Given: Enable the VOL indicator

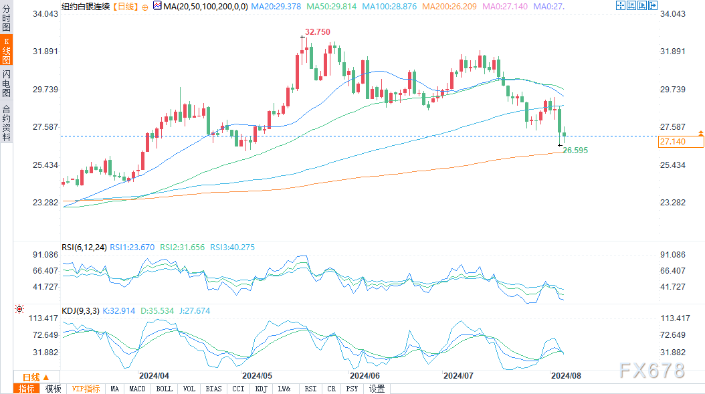Looking at the screenshot, I should (x=189, y=389).
